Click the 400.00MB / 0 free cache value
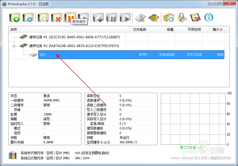The height and width of the screenshot is (166, 238). tap(128, 142)
